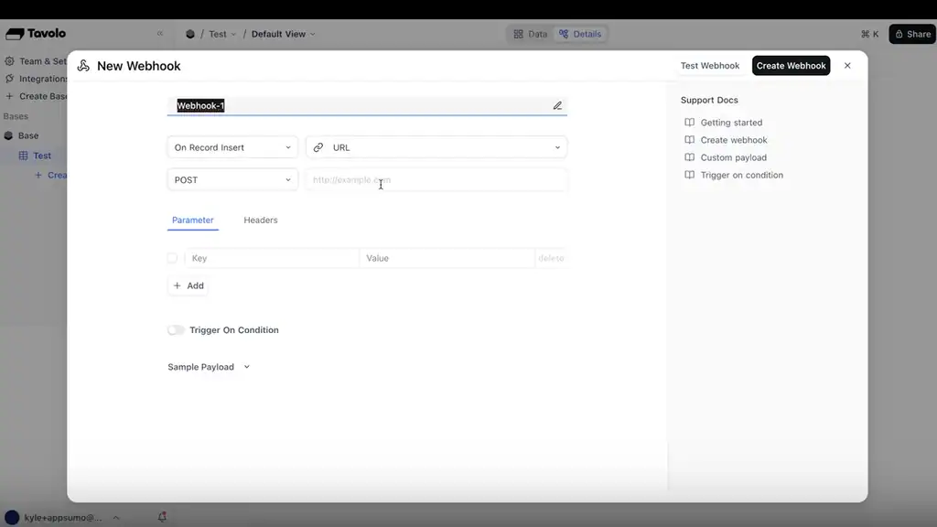Viewport: 937px width, 527px height.
Task: Click the notification bell icon at bottom
Action: click(162, 517)
